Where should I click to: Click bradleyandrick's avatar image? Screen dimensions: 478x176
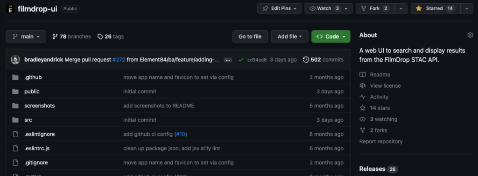[15, 60]
